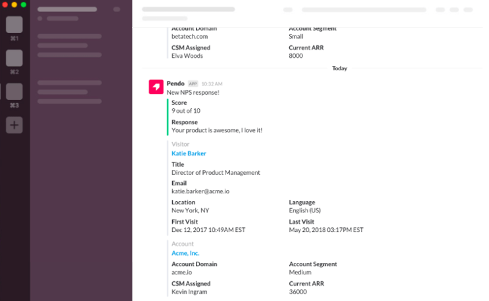Select the 'New NPS response!' message text

click(193, 93)
